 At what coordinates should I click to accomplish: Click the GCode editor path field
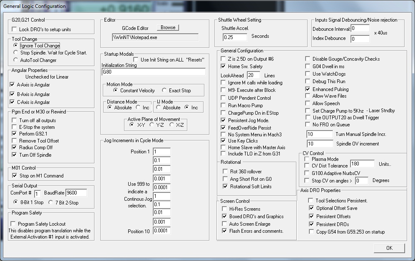(155, 37)
